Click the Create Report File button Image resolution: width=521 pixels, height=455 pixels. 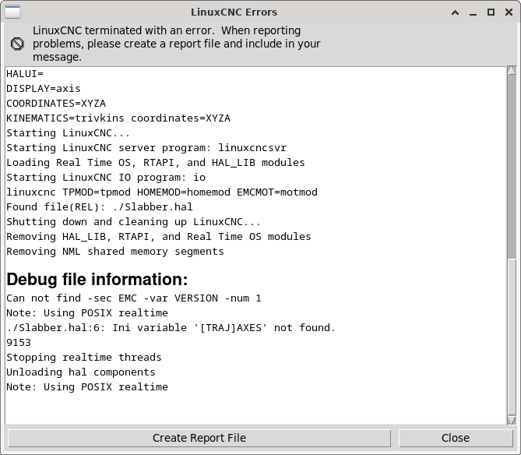click(x=199, y=438)
